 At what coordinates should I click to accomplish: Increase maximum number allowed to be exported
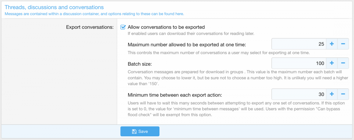332,44
